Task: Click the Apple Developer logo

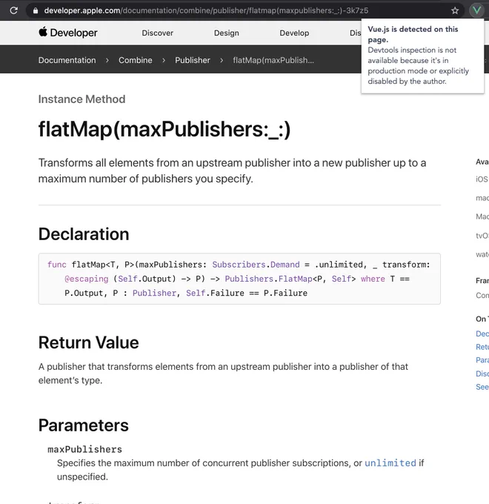Action: point(67,33)
